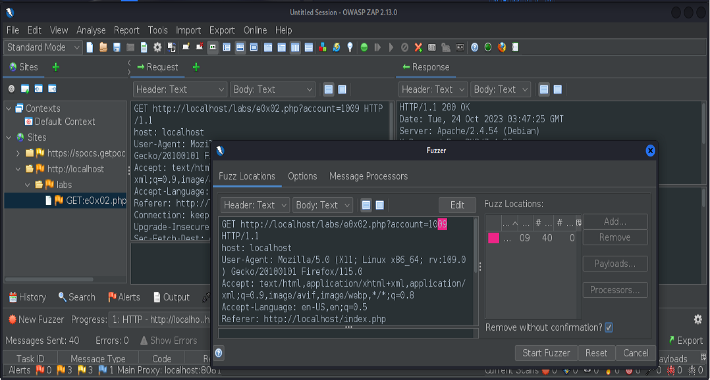Click the step forward toolbar icon

coord(377,47)
